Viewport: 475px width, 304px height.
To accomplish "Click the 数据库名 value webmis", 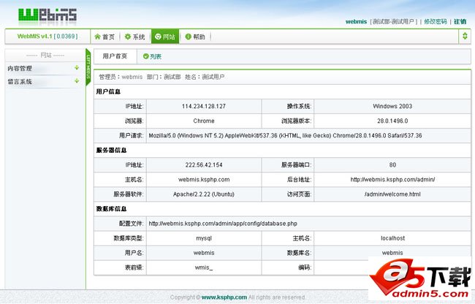I will (x=392, y=253).
